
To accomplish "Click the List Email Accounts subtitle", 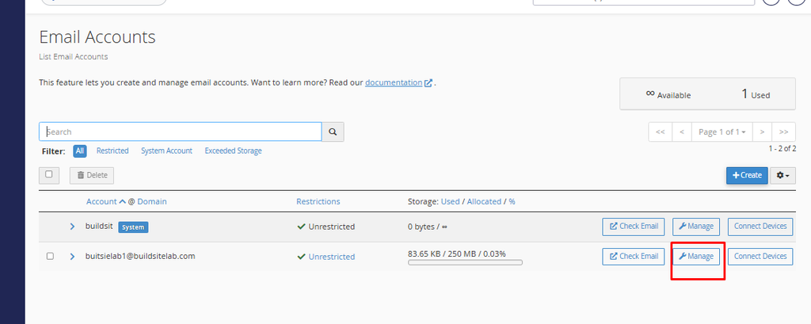I will (x=74, y=57).
